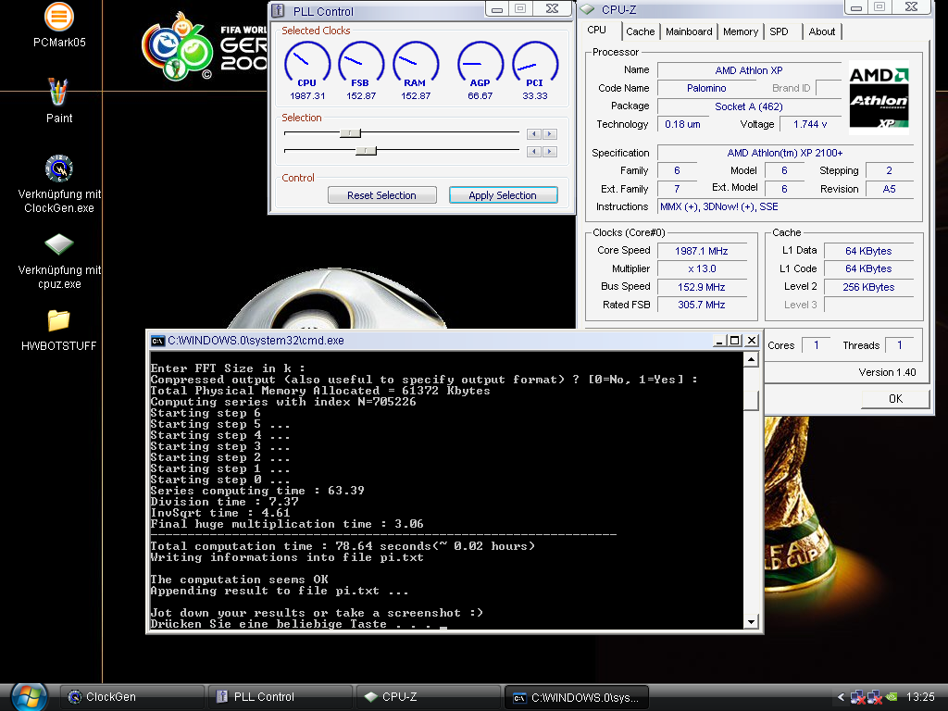Click the Windows Start orb
948x711 pixels.
(29, 696)
